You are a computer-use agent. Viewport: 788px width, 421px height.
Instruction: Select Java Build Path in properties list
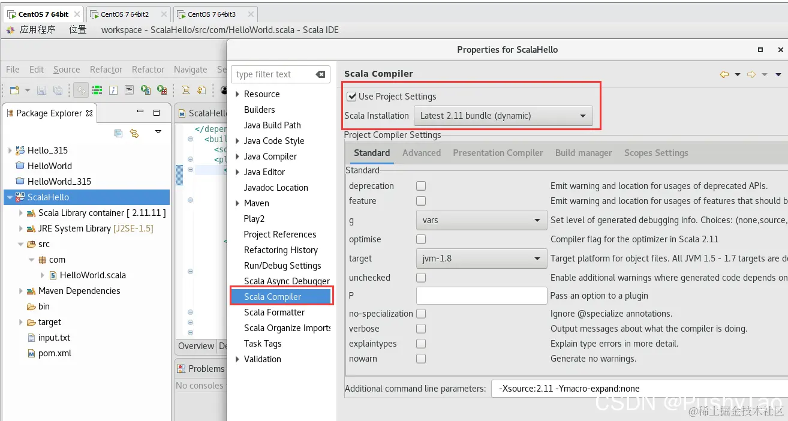pyautogui.click(x=272, y=125)
